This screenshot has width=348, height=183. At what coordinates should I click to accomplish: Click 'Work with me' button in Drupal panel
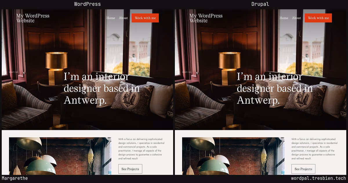click(318, 18)
